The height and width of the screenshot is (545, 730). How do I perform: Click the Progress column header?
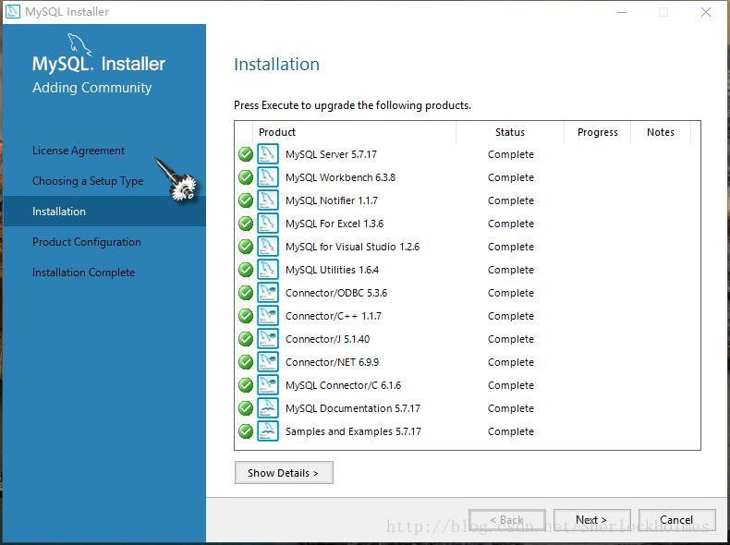click(x=597, y=132)
